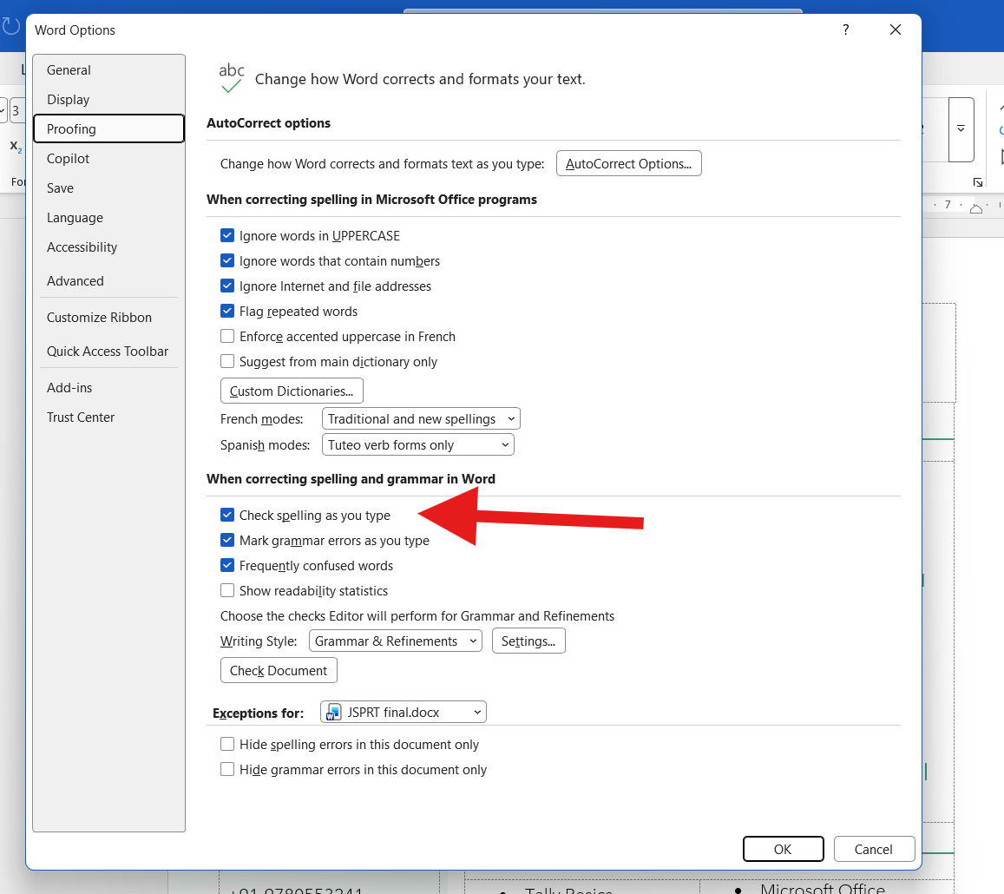Select Proofing category
Screen dimensions: 1004x894
point(108,128)
